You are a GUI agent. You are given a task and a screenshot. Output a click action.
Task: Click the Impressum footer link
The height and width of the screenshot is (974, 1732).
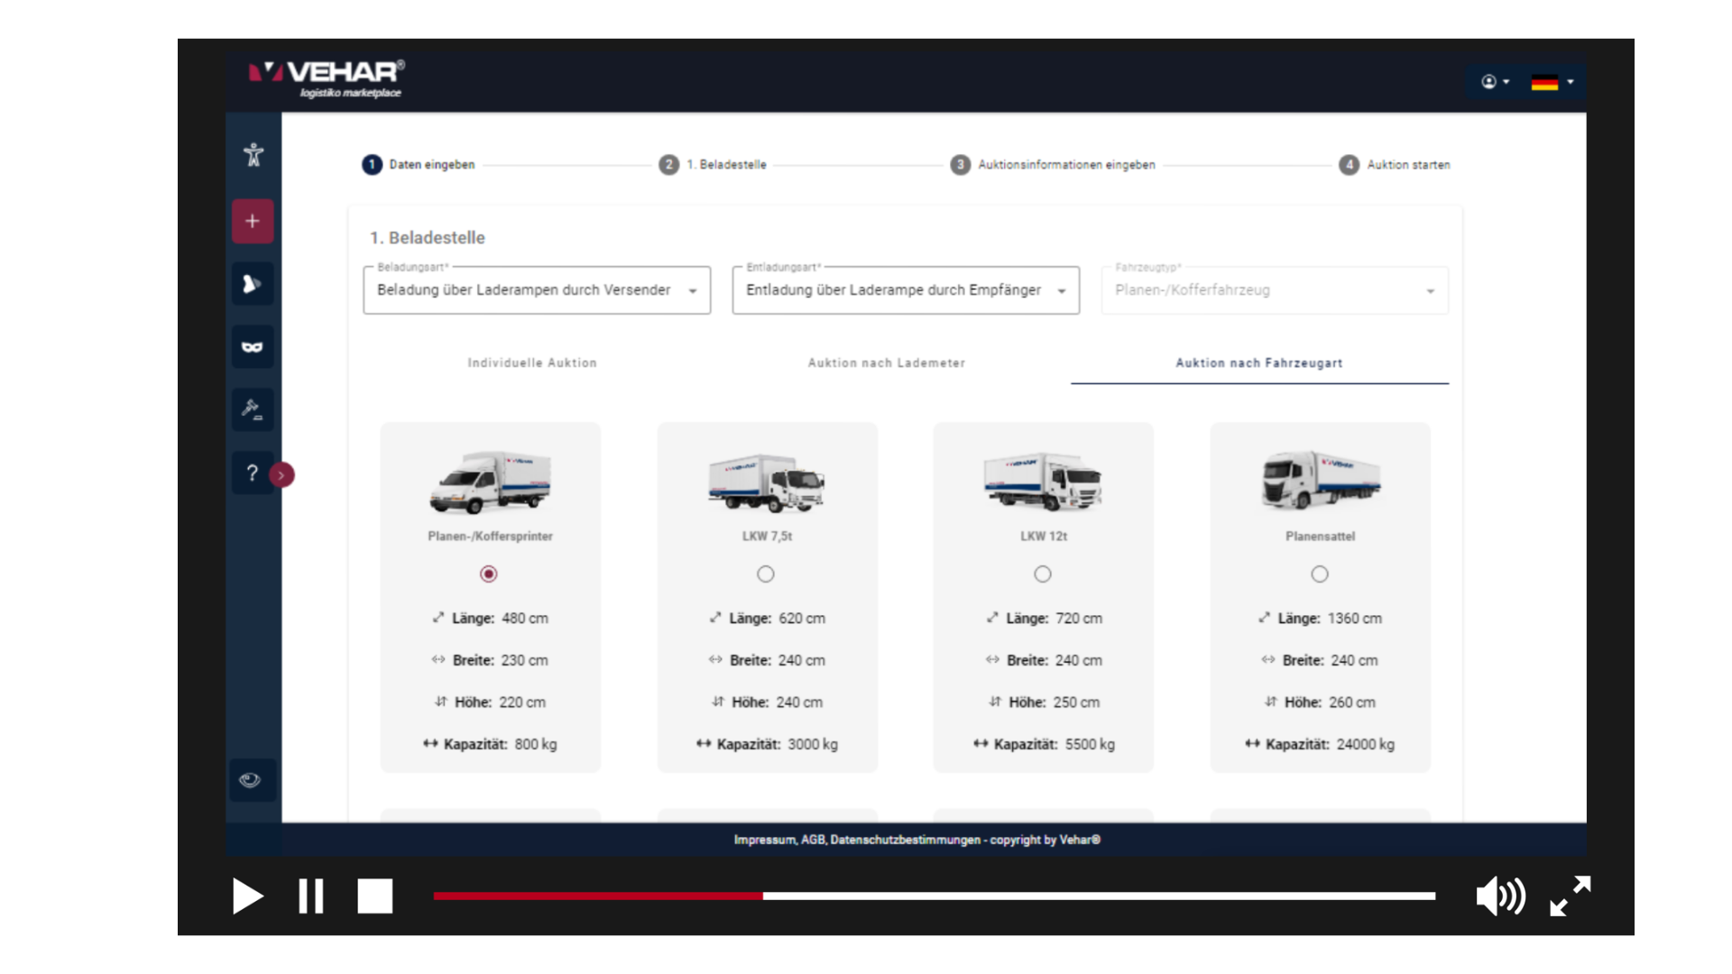click(x=765, y=840)
